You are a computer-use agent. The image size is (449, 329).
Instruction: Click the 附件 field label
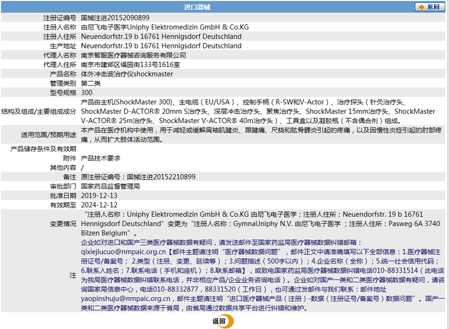[x=70, y=158]
